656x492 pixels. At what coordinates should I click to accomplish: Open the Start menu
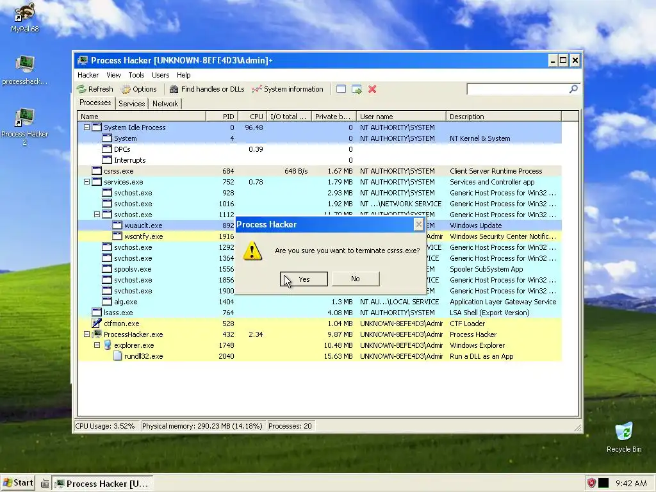click(x=18, y=483)
